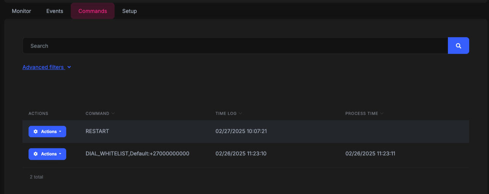The image size is (489, 194).
Task: Open the Events tab
Action: (55, 11)
